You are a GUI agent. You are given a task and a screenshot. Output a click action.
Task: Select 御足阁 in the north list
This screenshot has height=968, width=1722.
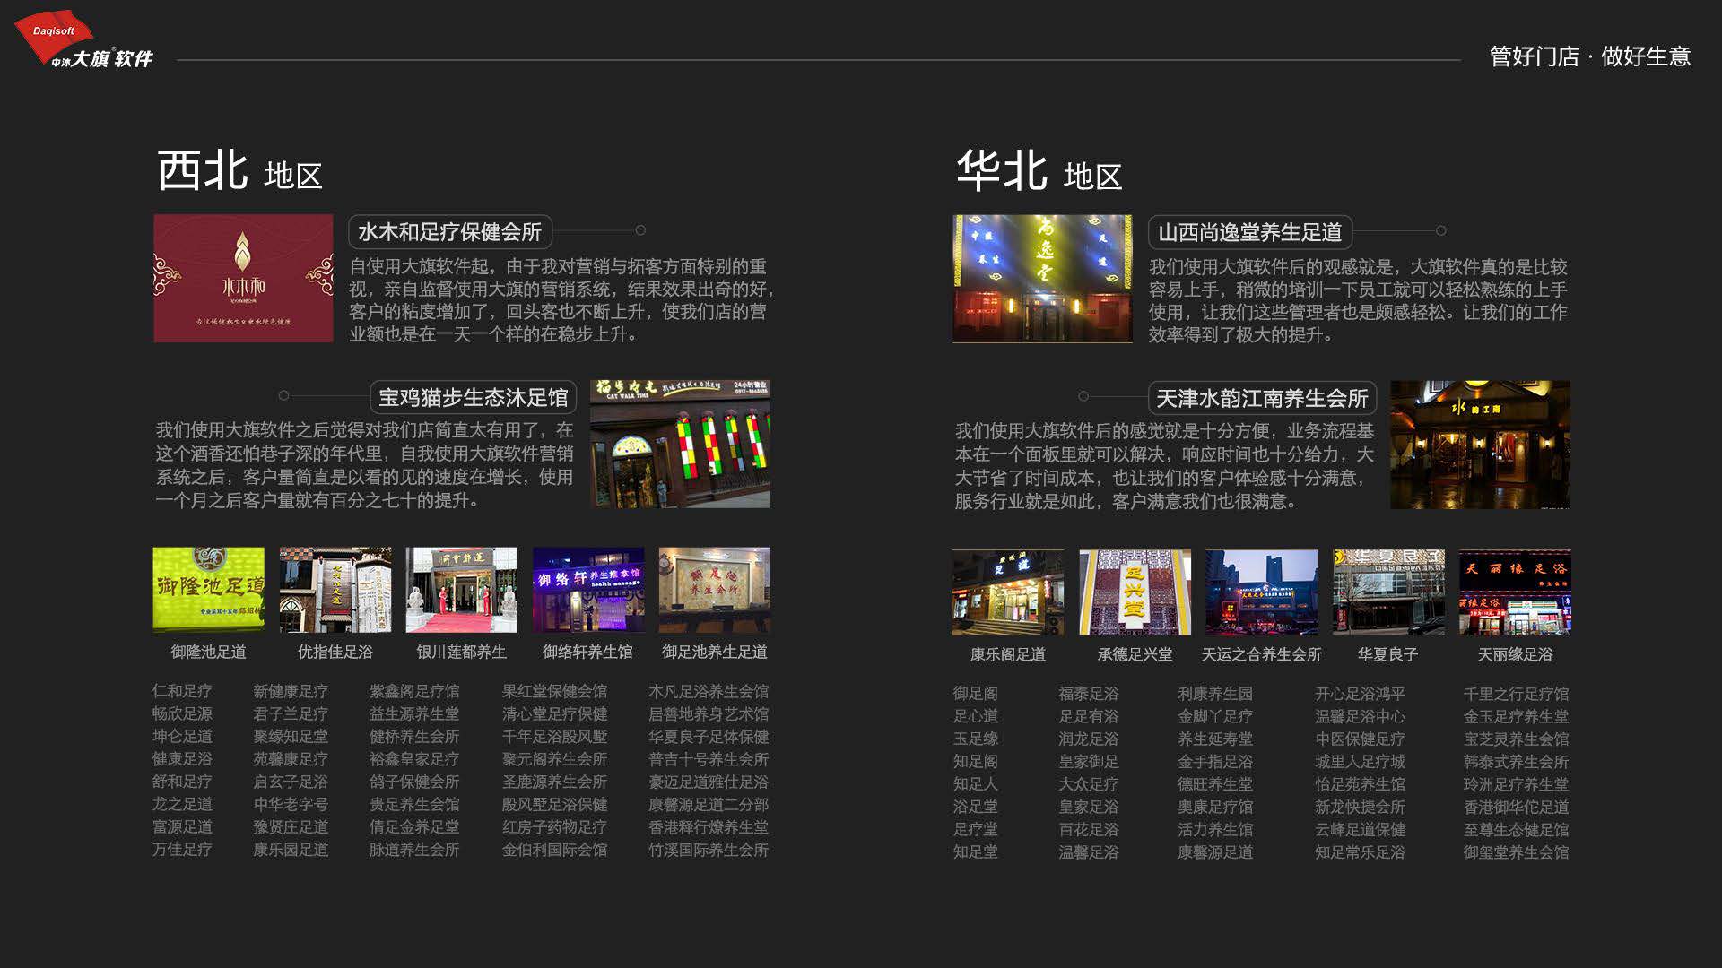975,694
